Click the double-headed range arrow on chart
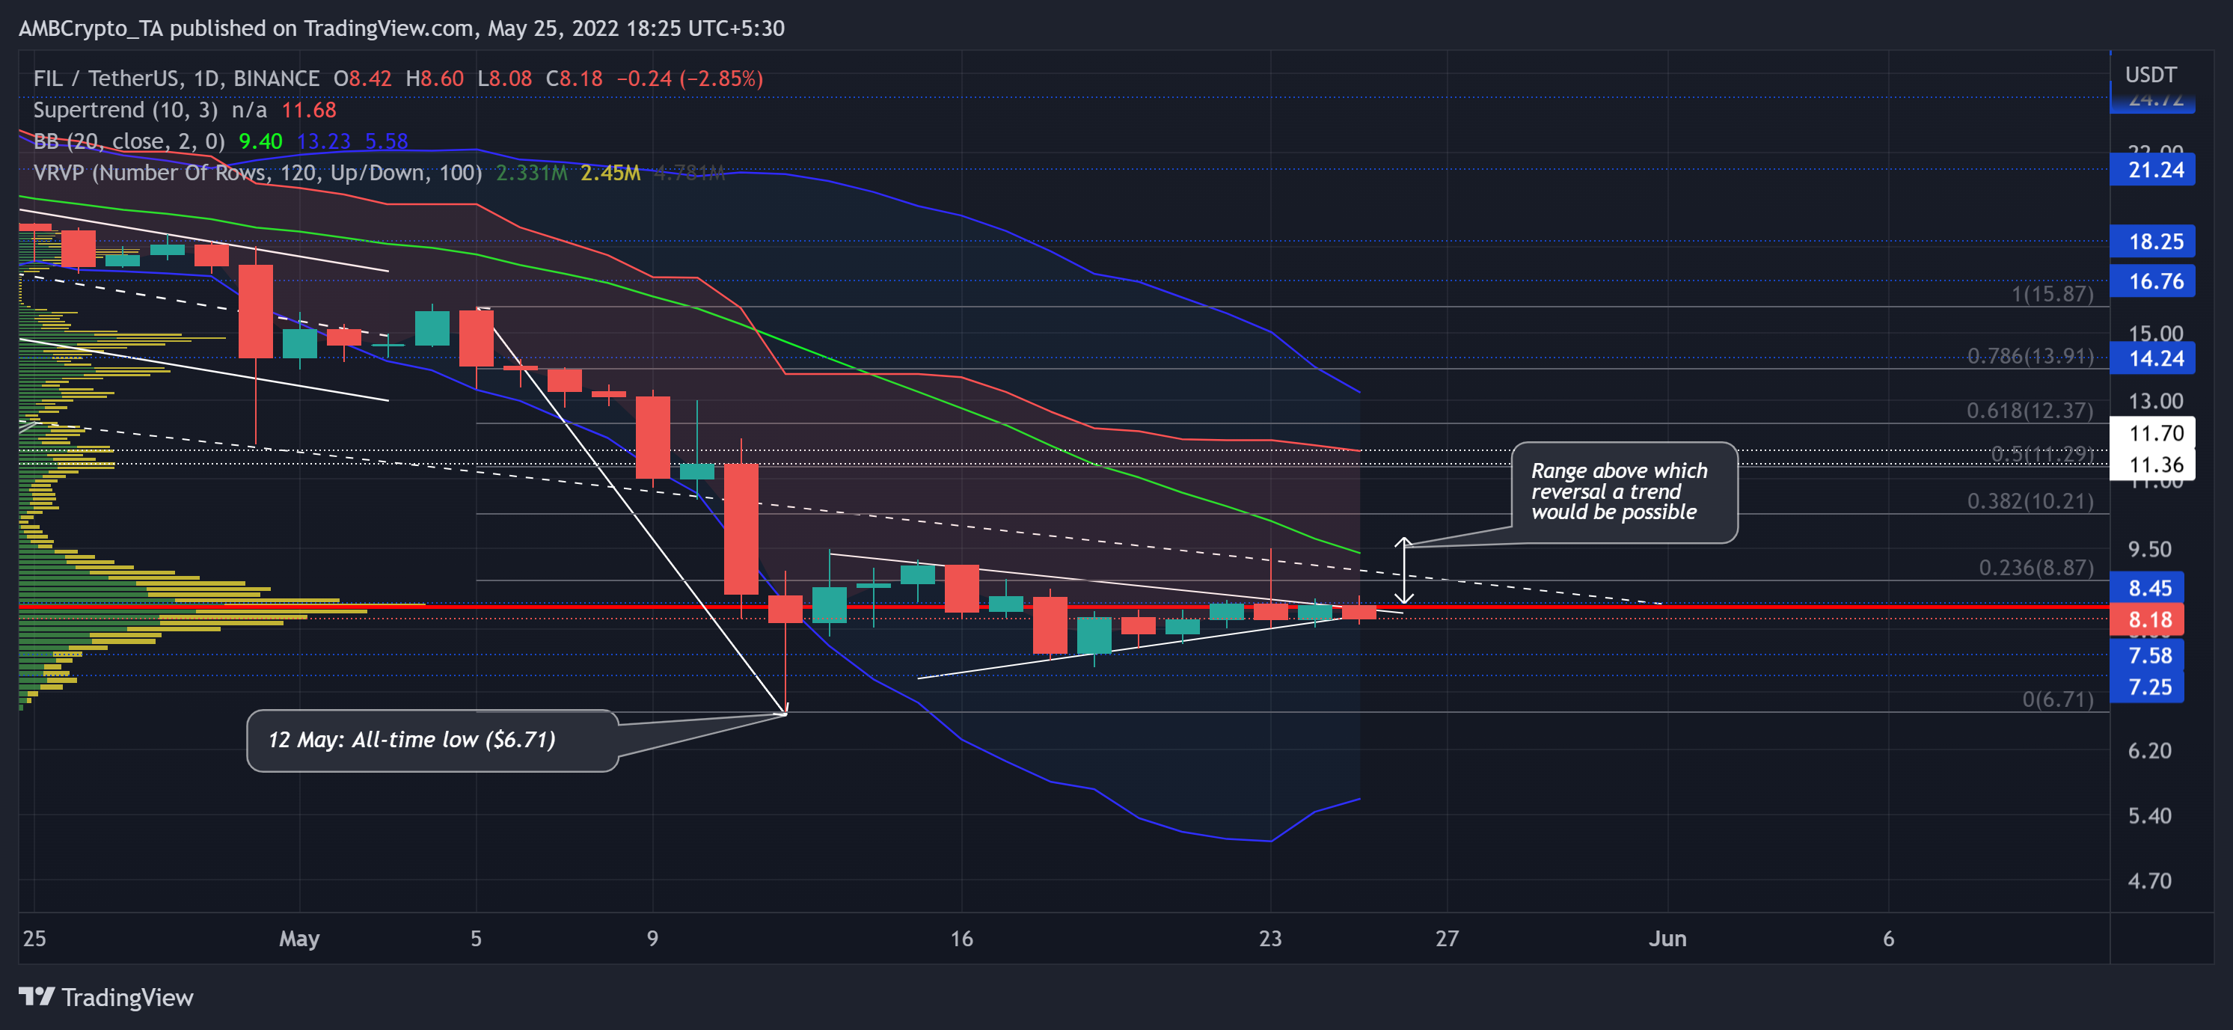This screenshot has width=2233, height=1030. coord(1403,571)
